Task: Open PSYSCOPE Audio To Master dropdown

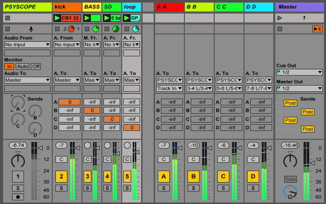Action: pos(27,80)
